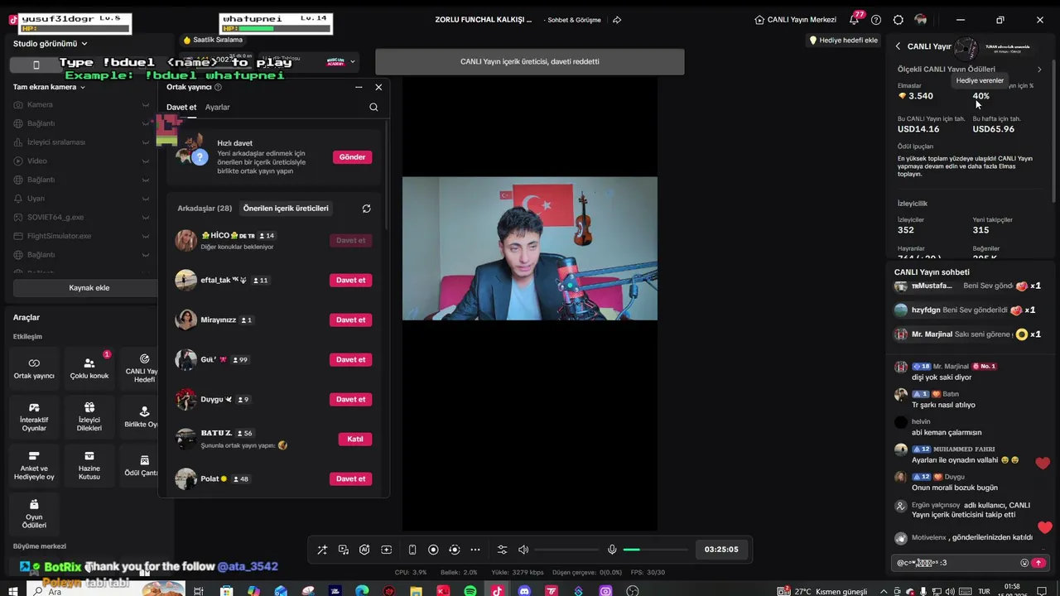Click the chat message input field
Viewport: 1060px width, 596px height.
point(956,563)
